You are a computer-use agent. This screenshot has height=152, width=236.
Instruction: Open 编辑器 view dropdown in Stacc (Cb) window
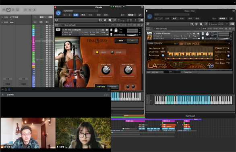click(x=223, y=18)
